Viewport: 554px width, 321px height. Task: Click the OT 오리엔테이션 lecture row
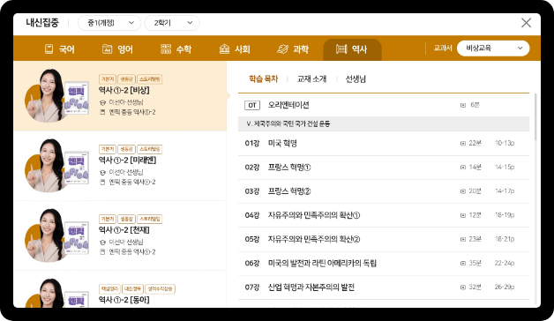point(384,105)
